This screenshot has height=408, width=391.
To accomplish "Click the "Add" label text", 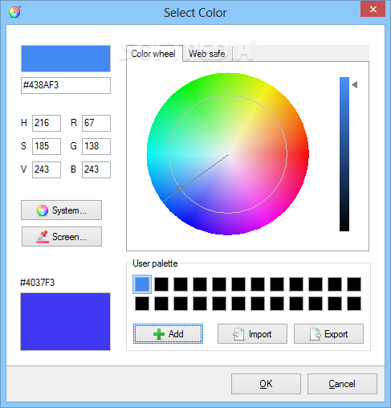I will pyautogui.click(x=176, y=334).
